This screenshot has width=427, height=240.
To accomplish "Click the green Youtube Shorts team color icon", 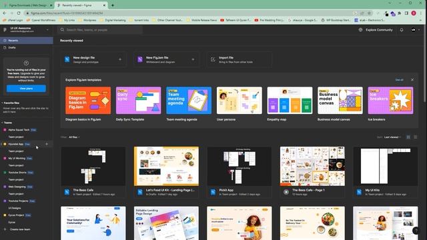I will click(5, 173).
